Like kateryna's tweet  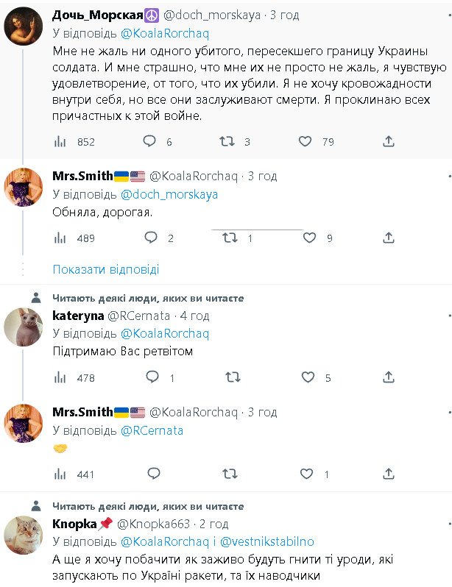tap(308, 377)
